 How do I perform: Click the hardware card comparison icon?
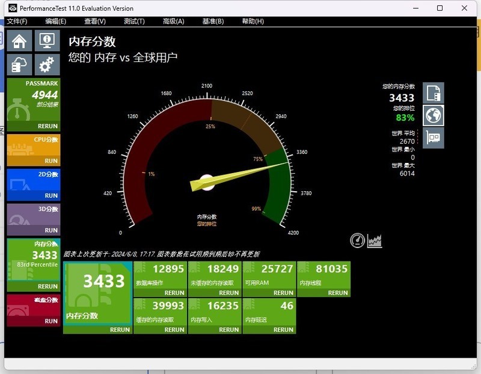(x=433, y=138)
